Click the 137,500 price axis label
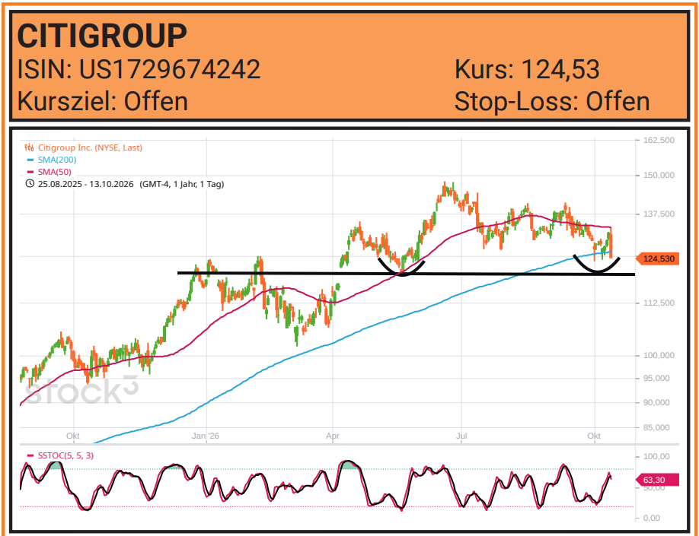Image resolution: width=699 pixels, height=536 pixels. [659, 214]
